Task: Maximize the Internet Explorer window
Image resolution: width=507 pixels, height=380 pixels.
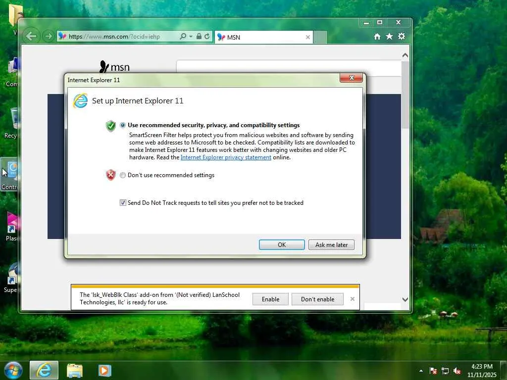Action: point(380,23)
